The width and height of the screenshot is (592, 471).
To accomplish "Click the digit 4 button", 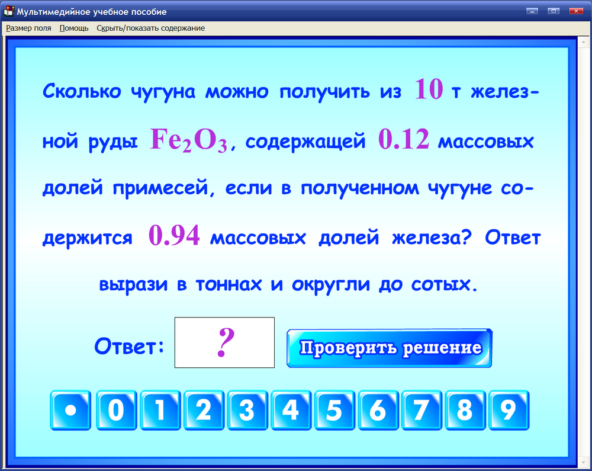I will (291, 410).
